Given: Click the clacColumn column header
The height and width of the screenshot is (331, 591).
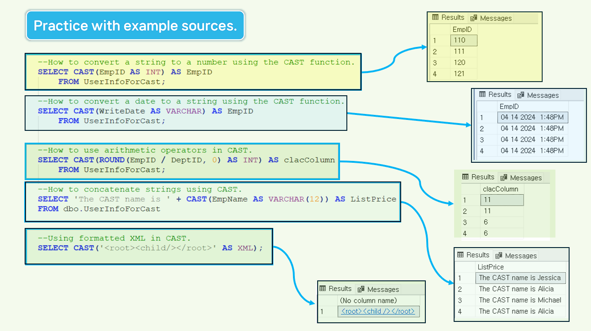Looking at the screenshot, I should (502, 189).
